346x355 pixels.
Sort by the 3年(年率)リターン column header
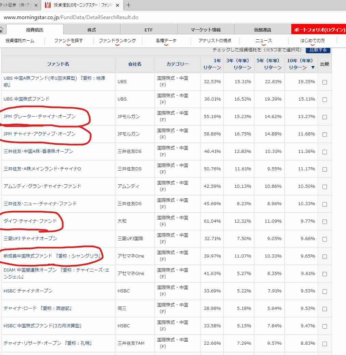[239, 64]
